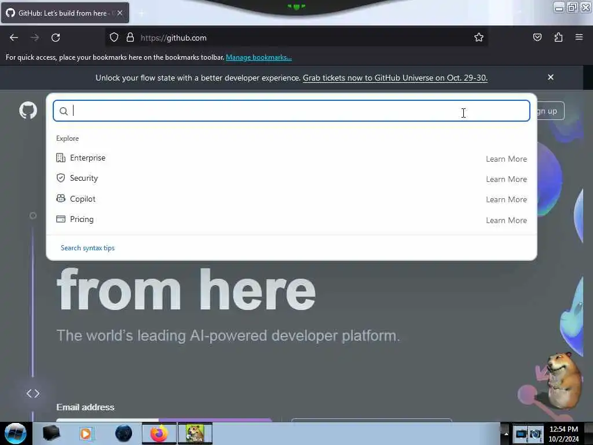593x445 pixels.
Task: Select the Copilot explore suggestion
Action: coord(291,199)
